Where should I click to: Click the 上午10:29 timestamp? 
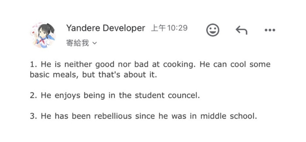pyautogui.click(x=169, y=28)
